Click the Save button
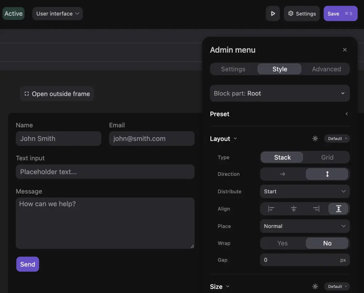This screenshot has width=364, height=293. [x=333, y=13]
